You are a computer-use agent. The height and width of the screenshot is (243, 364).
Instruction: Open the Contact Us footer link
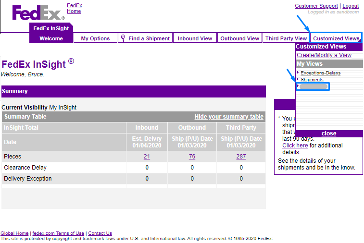click(x=100, y=233)
